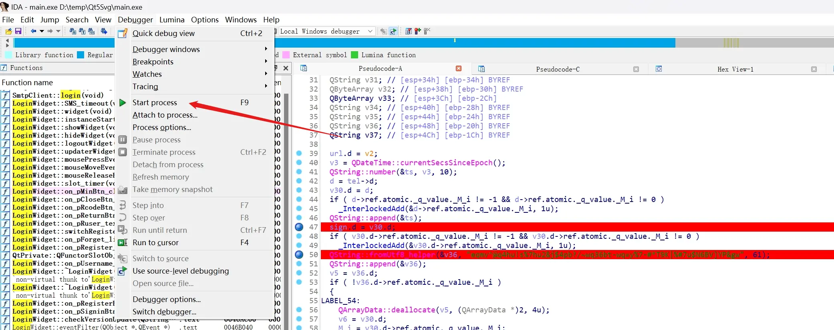Open the Jump menu

[50, 20]
